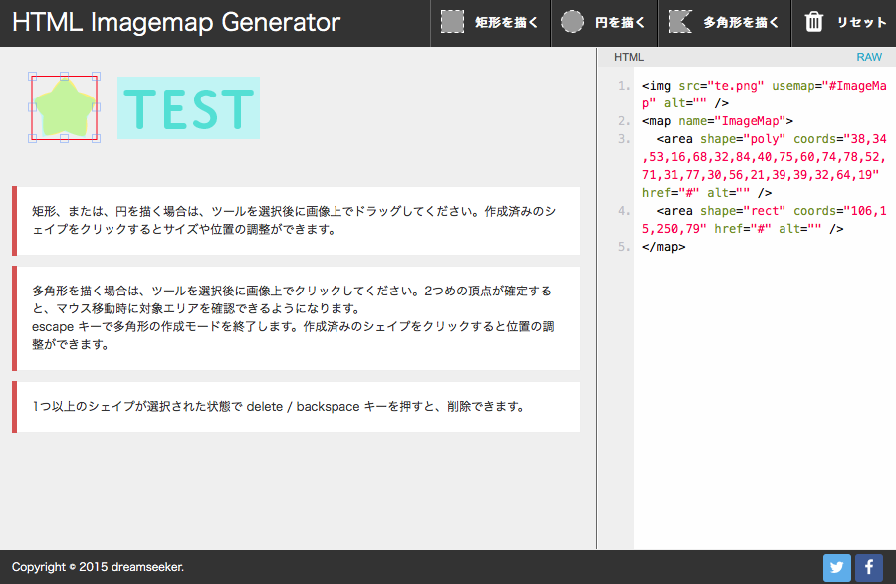The height and width of the screenshot is (584, 896).
Task: Click the リセット label
Action: pyautogui.click(x=861, y=23)
